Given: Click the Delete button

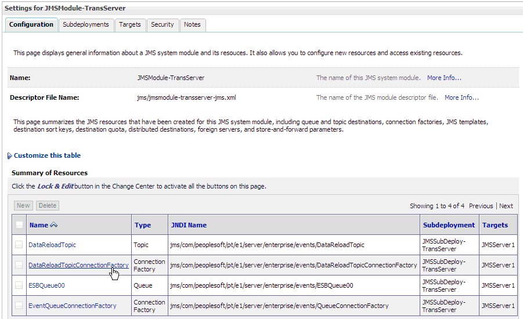Looking at the screenshot, I should (x=48, y=205).
